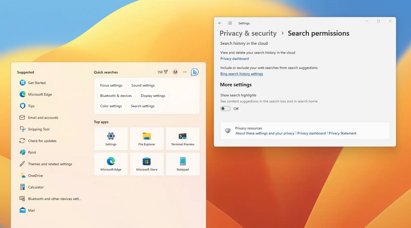
Task: Click Quick searches heading
Action: (106, 72)
